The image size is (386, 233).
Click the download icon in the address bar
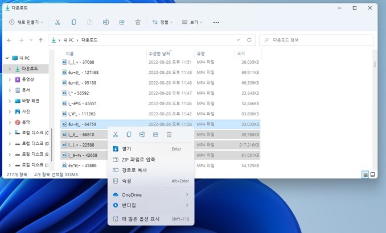pos(54,40)
